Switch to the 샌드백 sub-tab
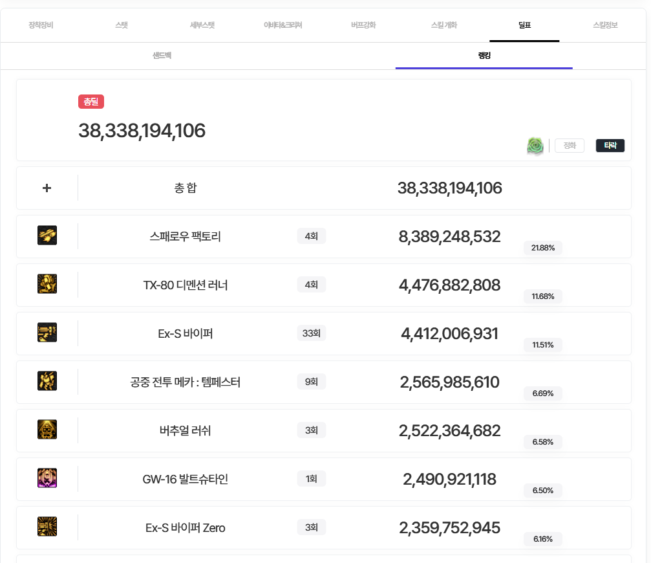Viewport: 651px width, 563px height. [x=162, y=56]
